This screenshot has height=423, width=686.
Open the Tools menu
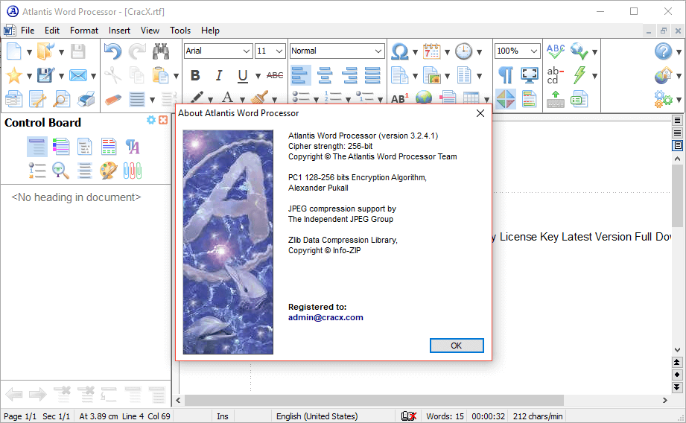coord(180,31)
